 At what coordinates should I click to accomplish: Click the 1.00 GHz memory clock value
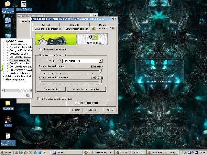97,77
